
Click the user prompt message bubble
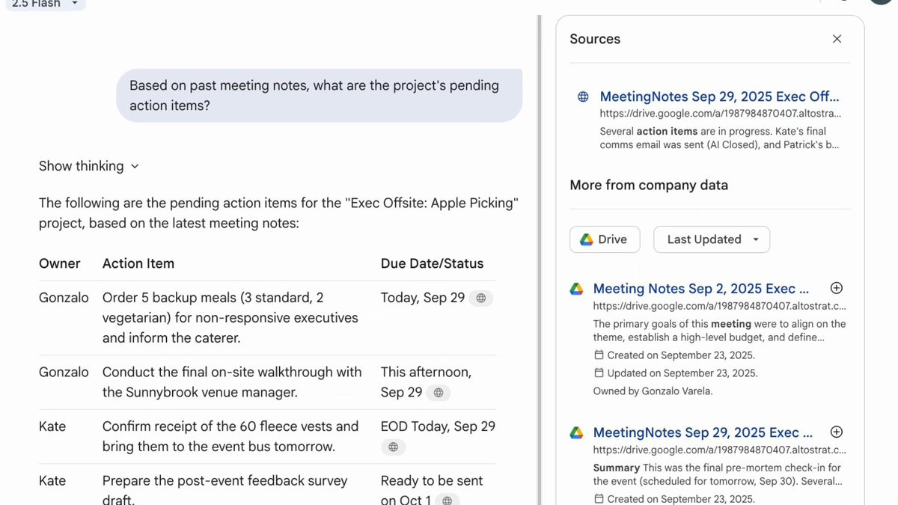click(x=319, y=96)
